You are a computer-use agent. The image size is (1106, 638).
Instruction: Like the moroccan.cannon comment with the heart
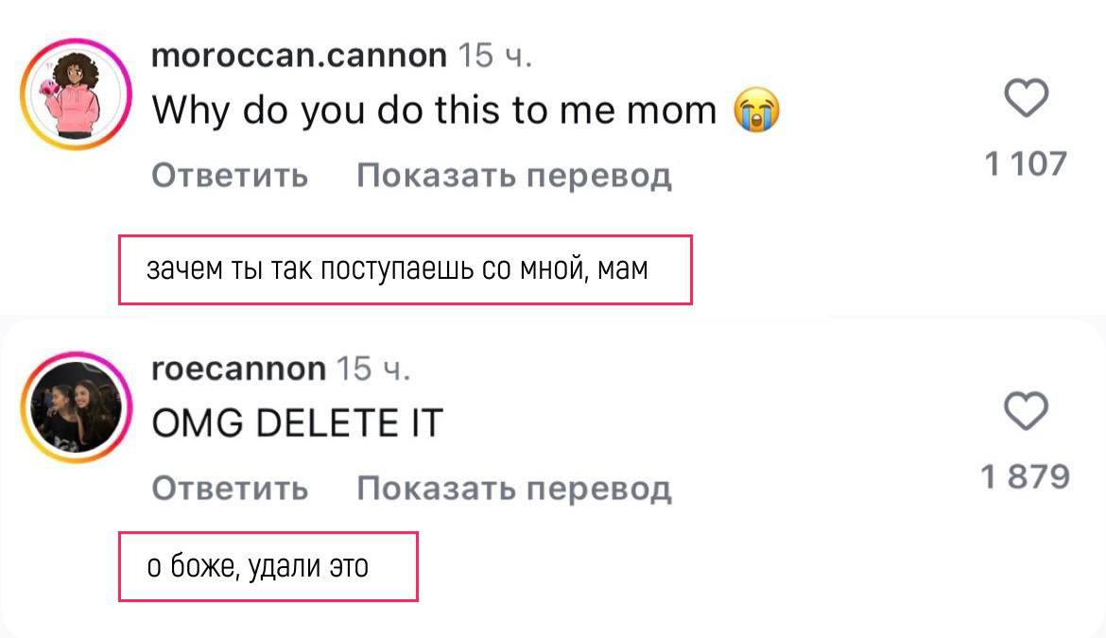tap(1026, 98)
